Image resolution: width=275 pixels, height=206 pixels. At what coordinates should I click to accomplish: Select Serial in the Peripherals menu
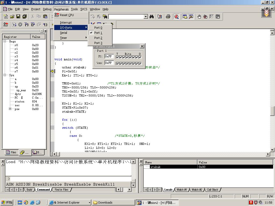(x=71, y=32)
